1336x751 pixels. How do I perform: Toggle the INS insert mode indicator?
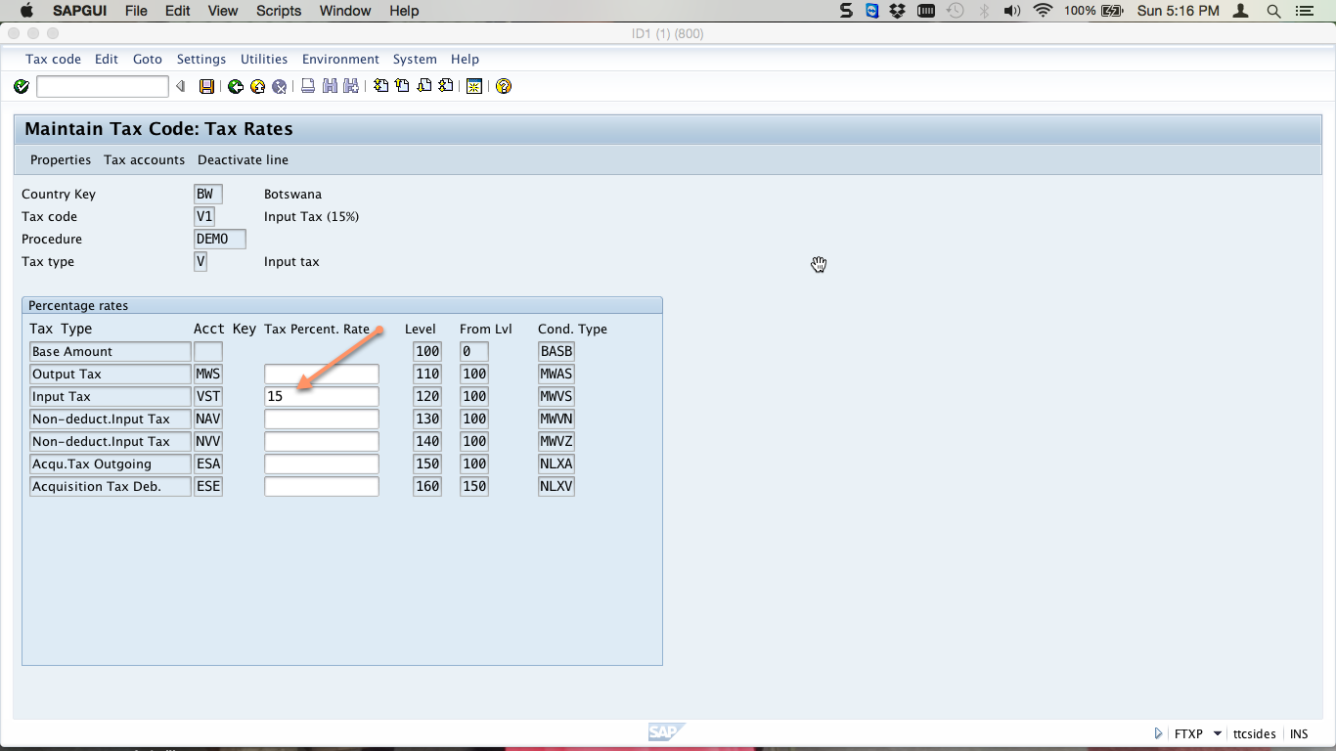[x=1299, y=733]
